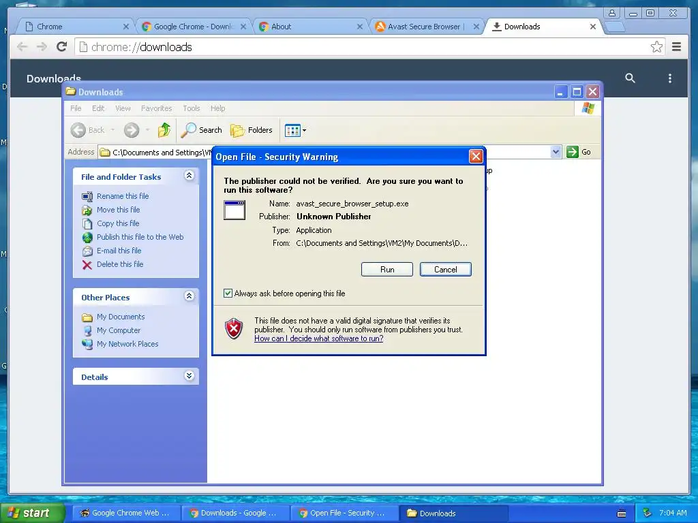Open the Help menu in Explorer
The height and width of the screenshot is (523, 698).
click(217, 108)
